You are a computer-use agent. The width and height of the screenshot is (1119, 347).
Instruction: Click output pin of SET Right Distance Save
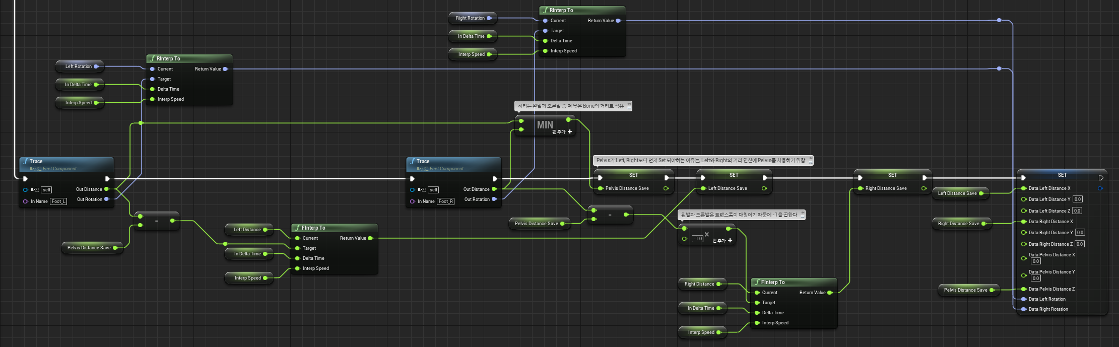pos(924,188)
